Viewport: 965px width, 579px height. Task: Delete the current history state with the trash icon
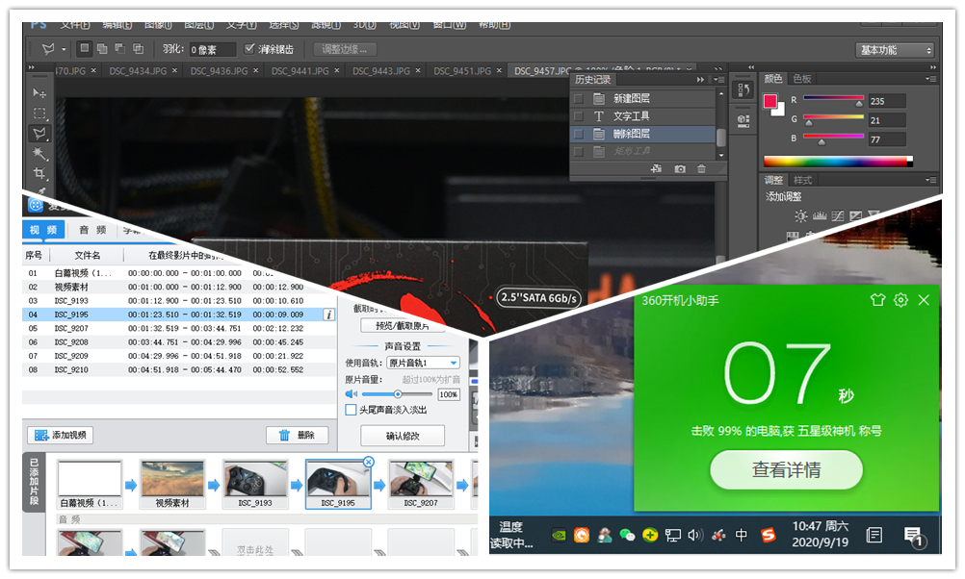coord(701,168)
